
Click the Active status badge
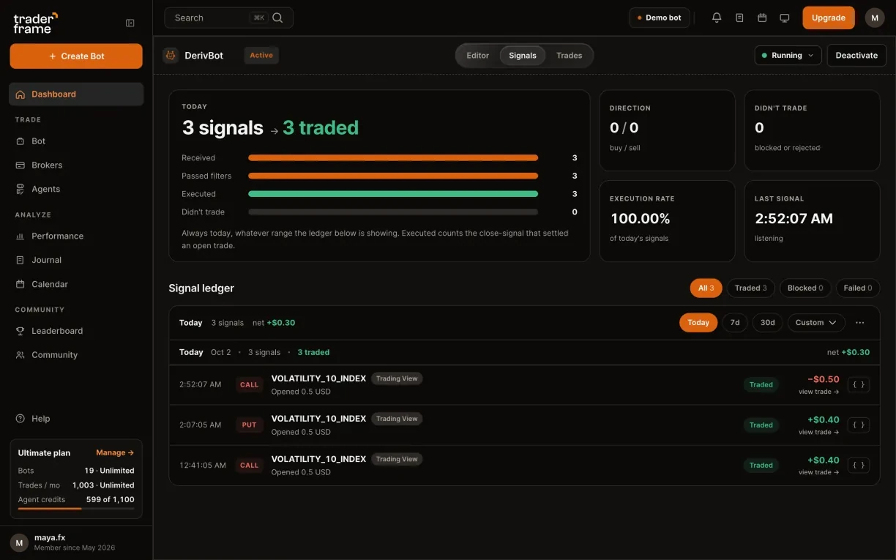[261, 56]
